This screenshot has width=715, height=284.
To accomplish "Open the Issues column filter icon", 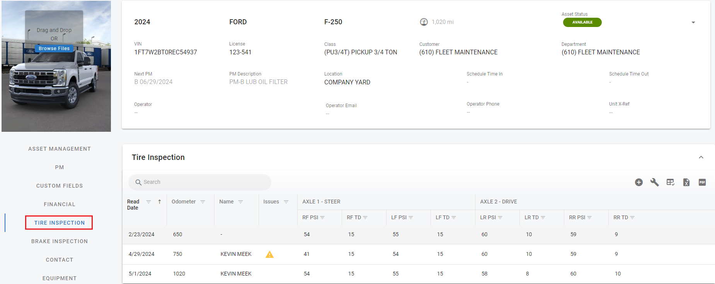I will (x=286, y=202).
